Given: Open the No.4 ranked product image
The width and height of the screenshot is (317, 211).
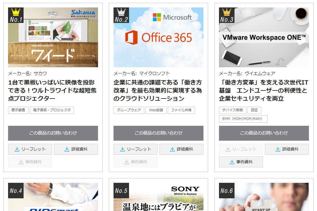Looking at the screenshot, I should coord(53,197).
